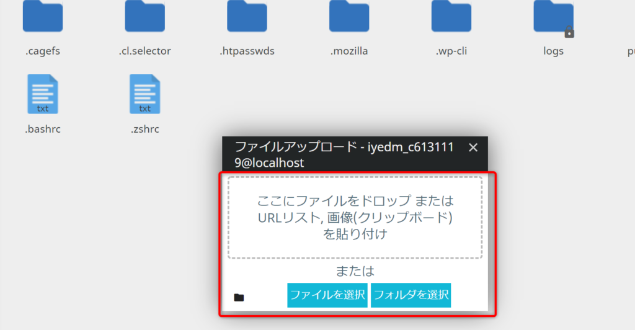Select the .htpasswds folder icon

(247, 16)
